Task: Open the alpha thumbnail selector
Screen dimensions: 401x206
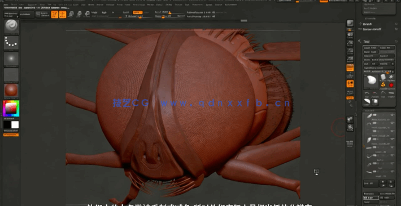Action: (11, 59)
